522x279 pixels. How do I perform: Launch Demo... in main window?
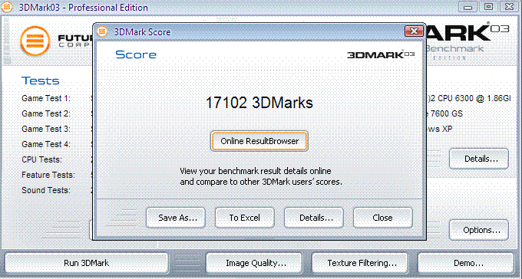[466, 263]
